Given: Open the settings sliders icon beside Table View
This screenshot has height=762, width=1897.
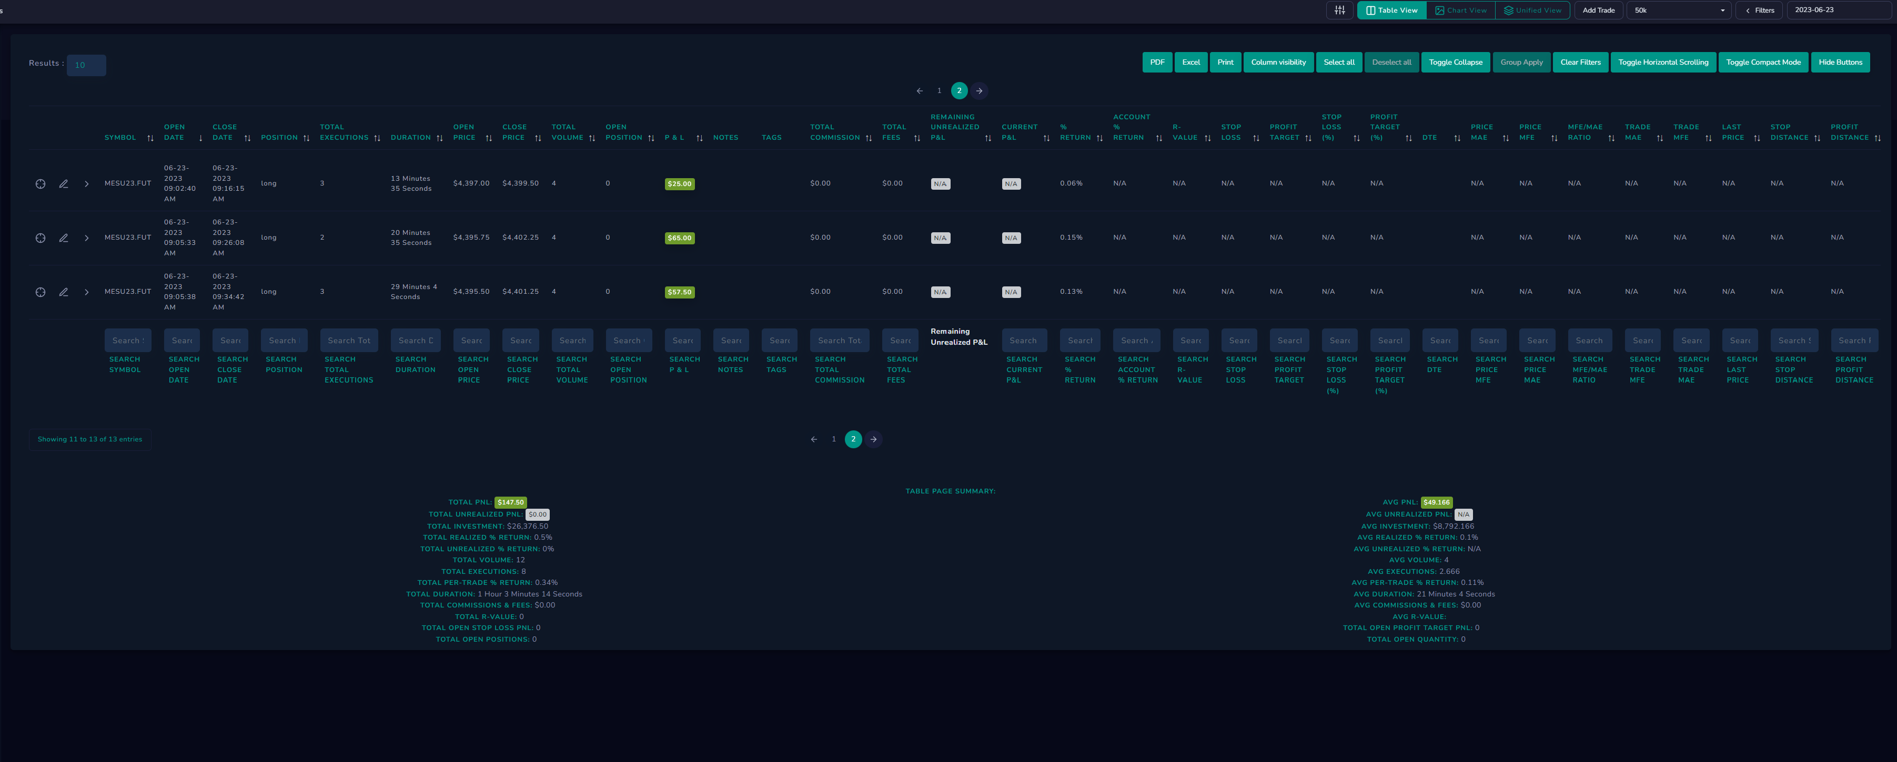Looking at the screenshot, I should click(1340, 11).
